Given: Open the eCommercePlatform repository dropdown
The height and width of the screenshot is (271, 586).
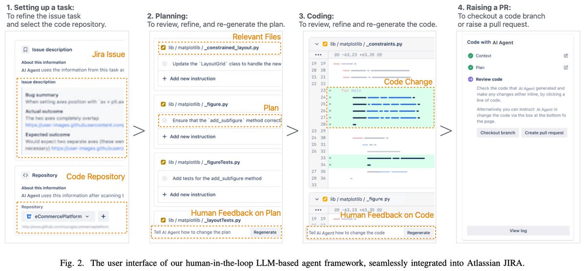Looking at the screenshot, I should 59,216.
